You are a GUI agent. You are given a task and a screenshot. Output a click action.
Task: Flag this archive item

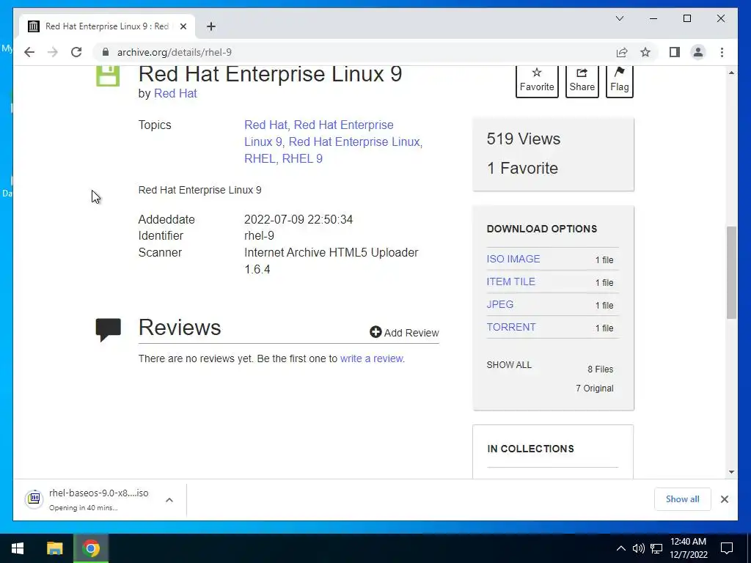(x=619, y=81)
